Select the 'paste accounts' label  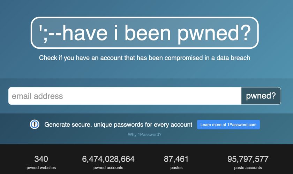point(248,168)
